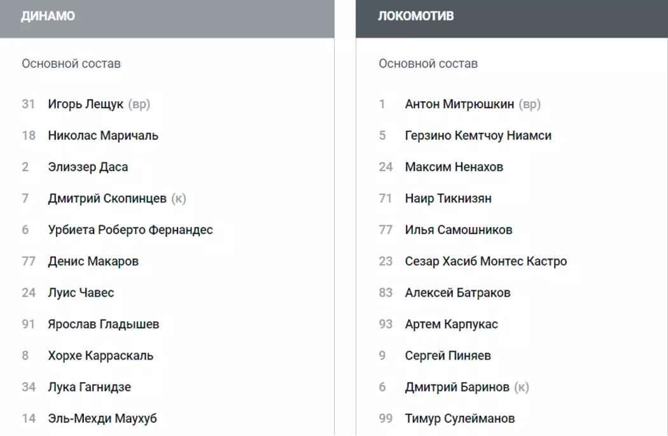The width and height of the screenshot is (668, 436).
Task: Click on Элиэзер Даса
Action: 88,167
